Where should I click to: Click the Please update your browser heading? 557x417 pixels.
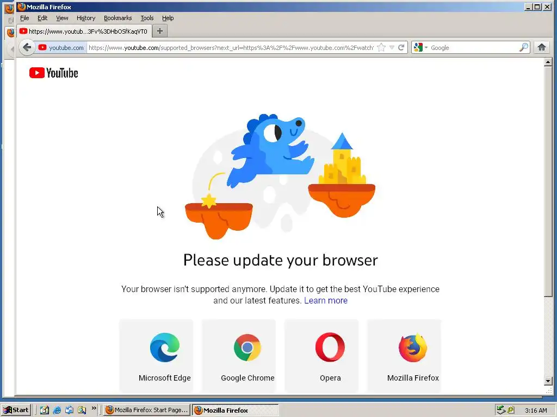280,260
